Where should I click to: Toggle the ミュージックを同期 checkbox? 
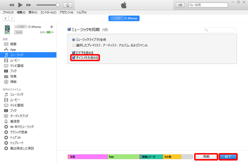click(x=69, y=29)
